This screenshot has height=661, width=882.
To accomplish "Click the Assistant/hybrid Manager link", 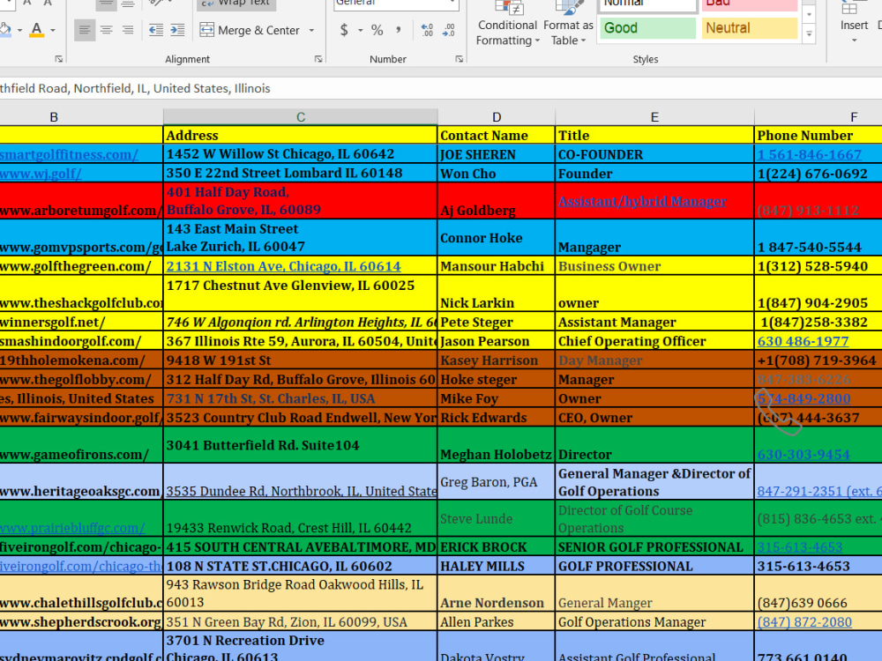I will pos(642,201).
